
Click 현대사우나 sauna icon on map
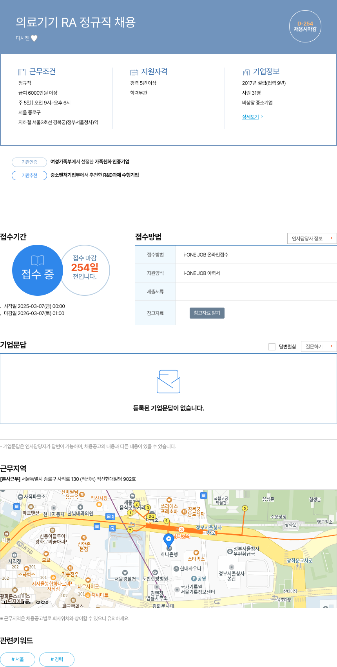click(176, 568)
